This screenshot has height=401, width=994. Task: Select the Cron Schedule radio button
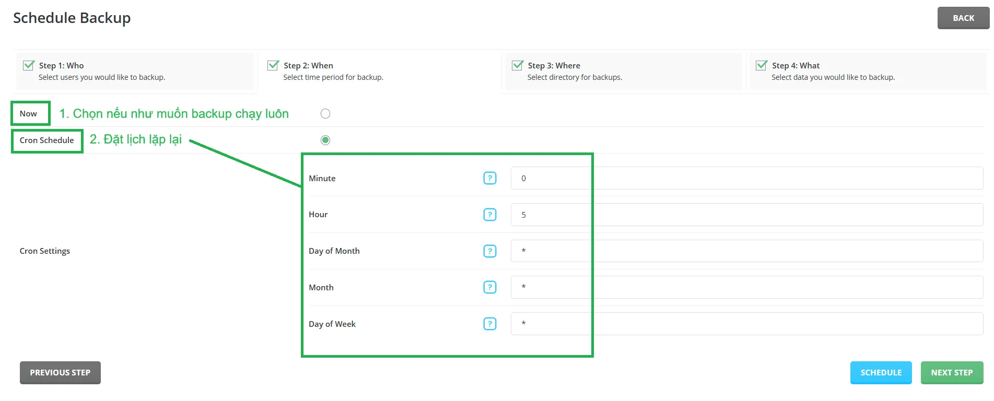point(325,140)
